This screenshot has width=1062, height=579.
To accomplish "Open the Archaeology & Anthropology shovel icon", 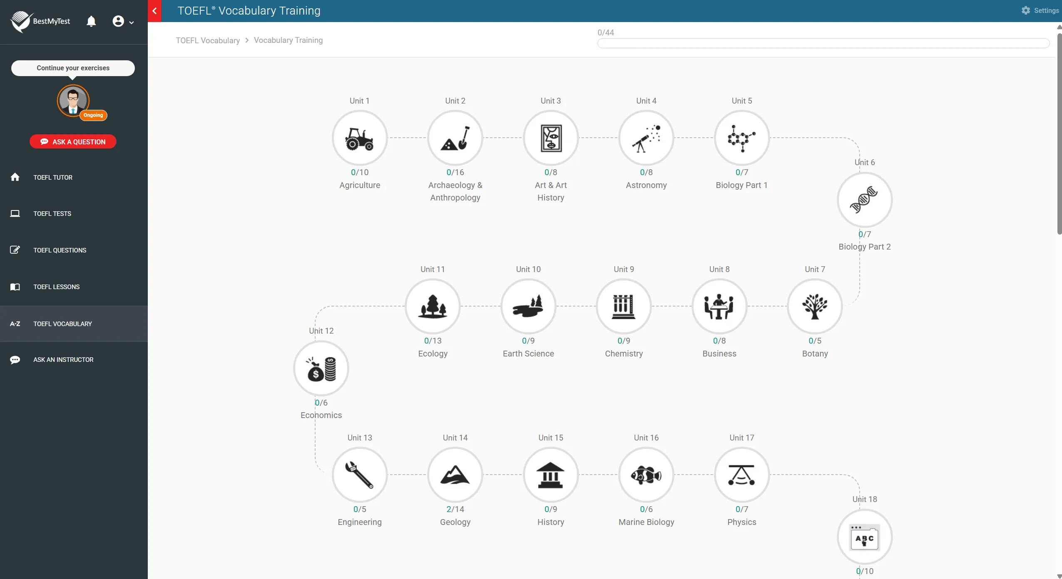I will click(x=455, y=138).
